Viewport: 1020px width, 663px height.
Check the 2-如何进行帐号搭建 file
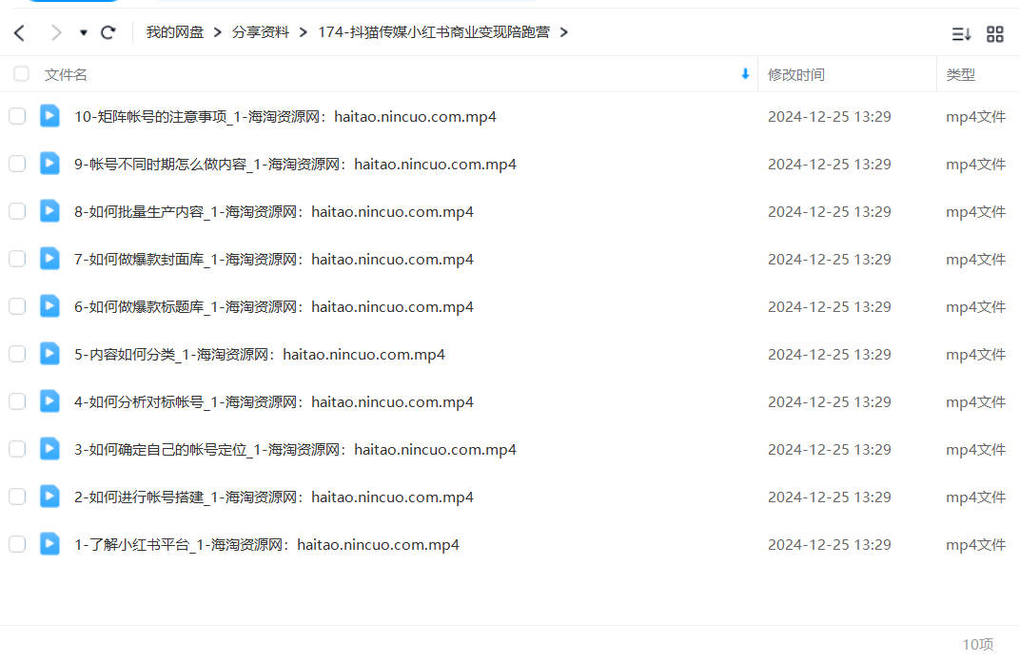(17, 497)
